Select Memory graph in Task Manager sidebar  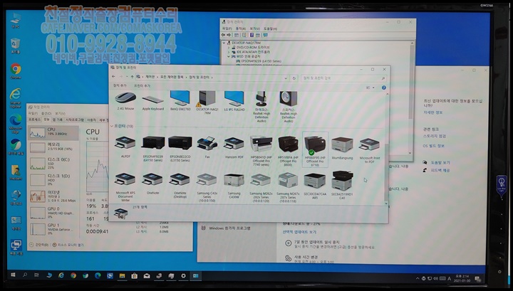[x=53, y=147]
